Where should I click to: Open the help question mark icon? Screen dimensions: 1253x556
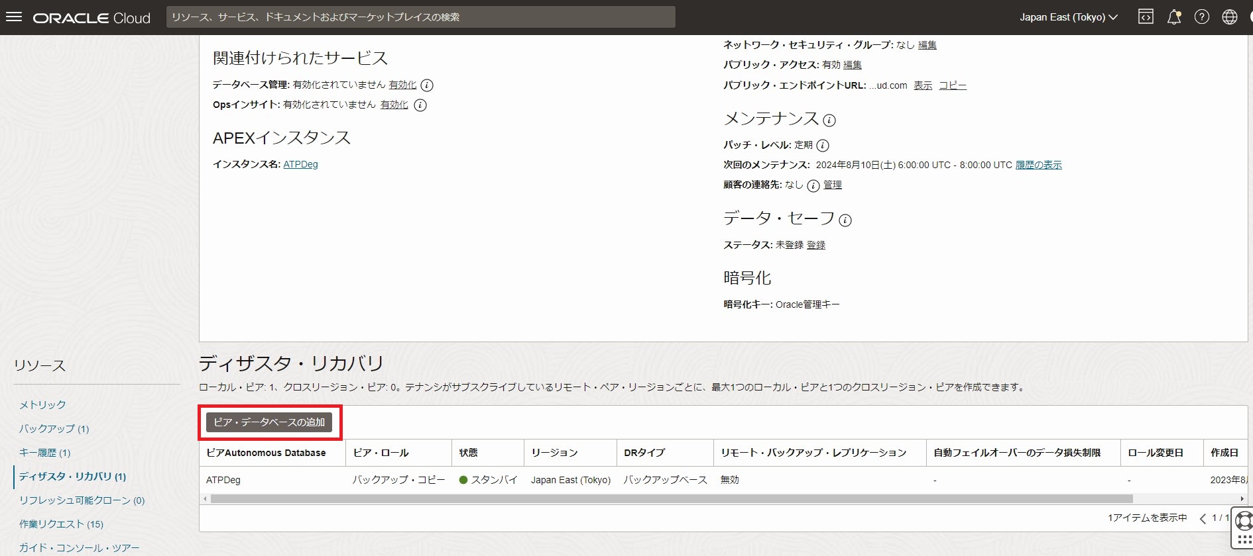[1202, 17]
